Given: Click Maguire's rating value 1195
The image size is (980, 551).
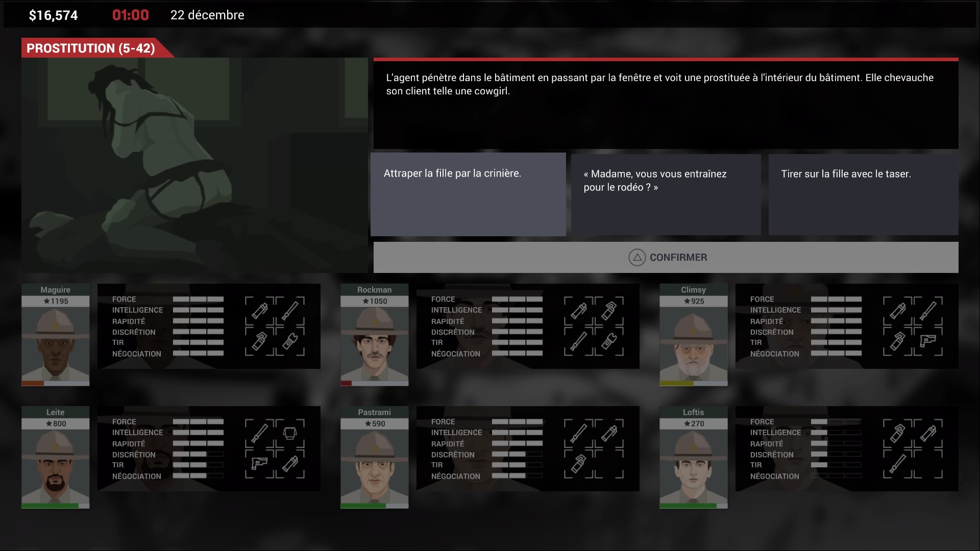Looking at the screenshot, I should 59,301.
